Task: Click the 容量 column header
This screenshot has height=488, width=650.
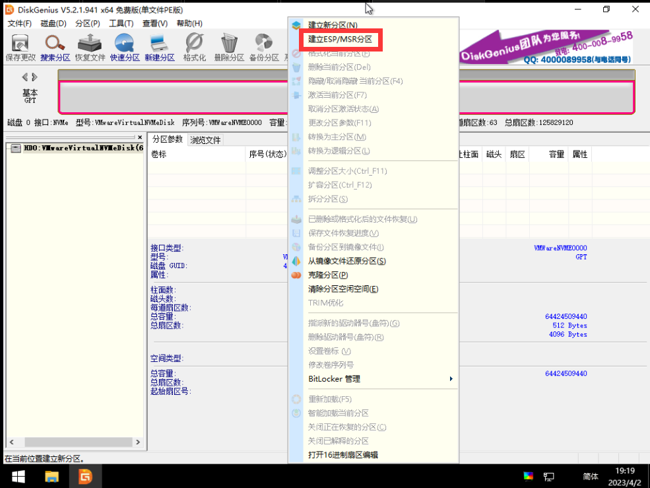Action: pos(548,155)
